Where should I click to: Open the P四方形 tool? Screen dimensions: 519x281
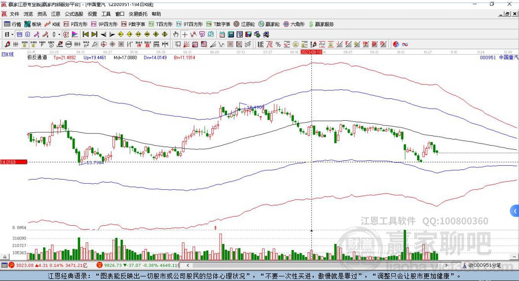pyautogui.click(x=76, y=24)
